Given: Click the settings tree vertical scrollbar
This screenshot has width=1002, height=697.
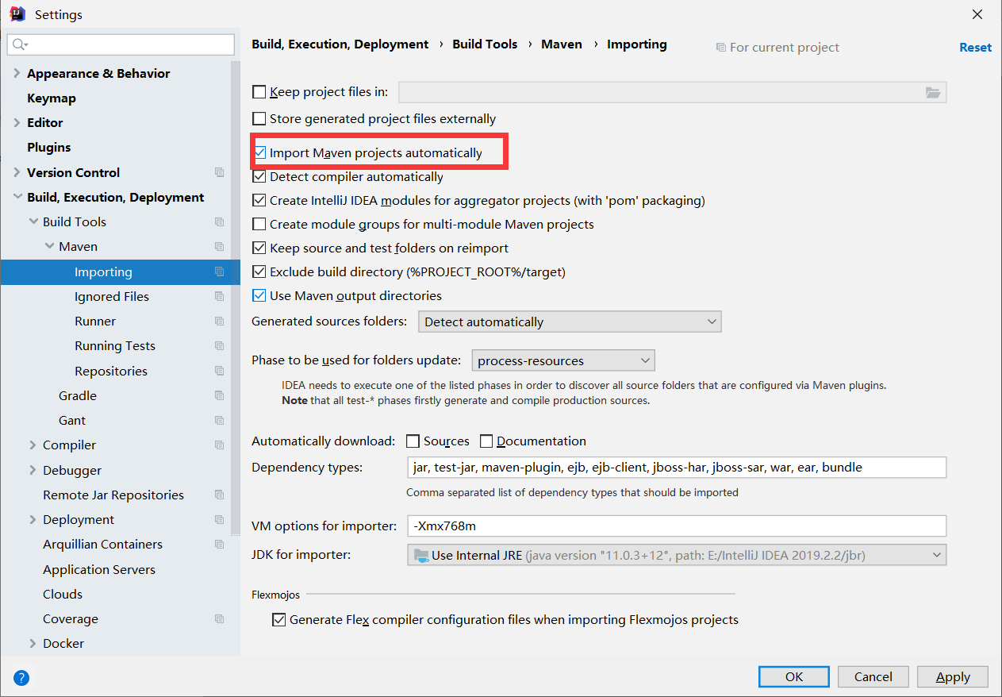Looking at the screenshot, I should click(x=236, y=298).
